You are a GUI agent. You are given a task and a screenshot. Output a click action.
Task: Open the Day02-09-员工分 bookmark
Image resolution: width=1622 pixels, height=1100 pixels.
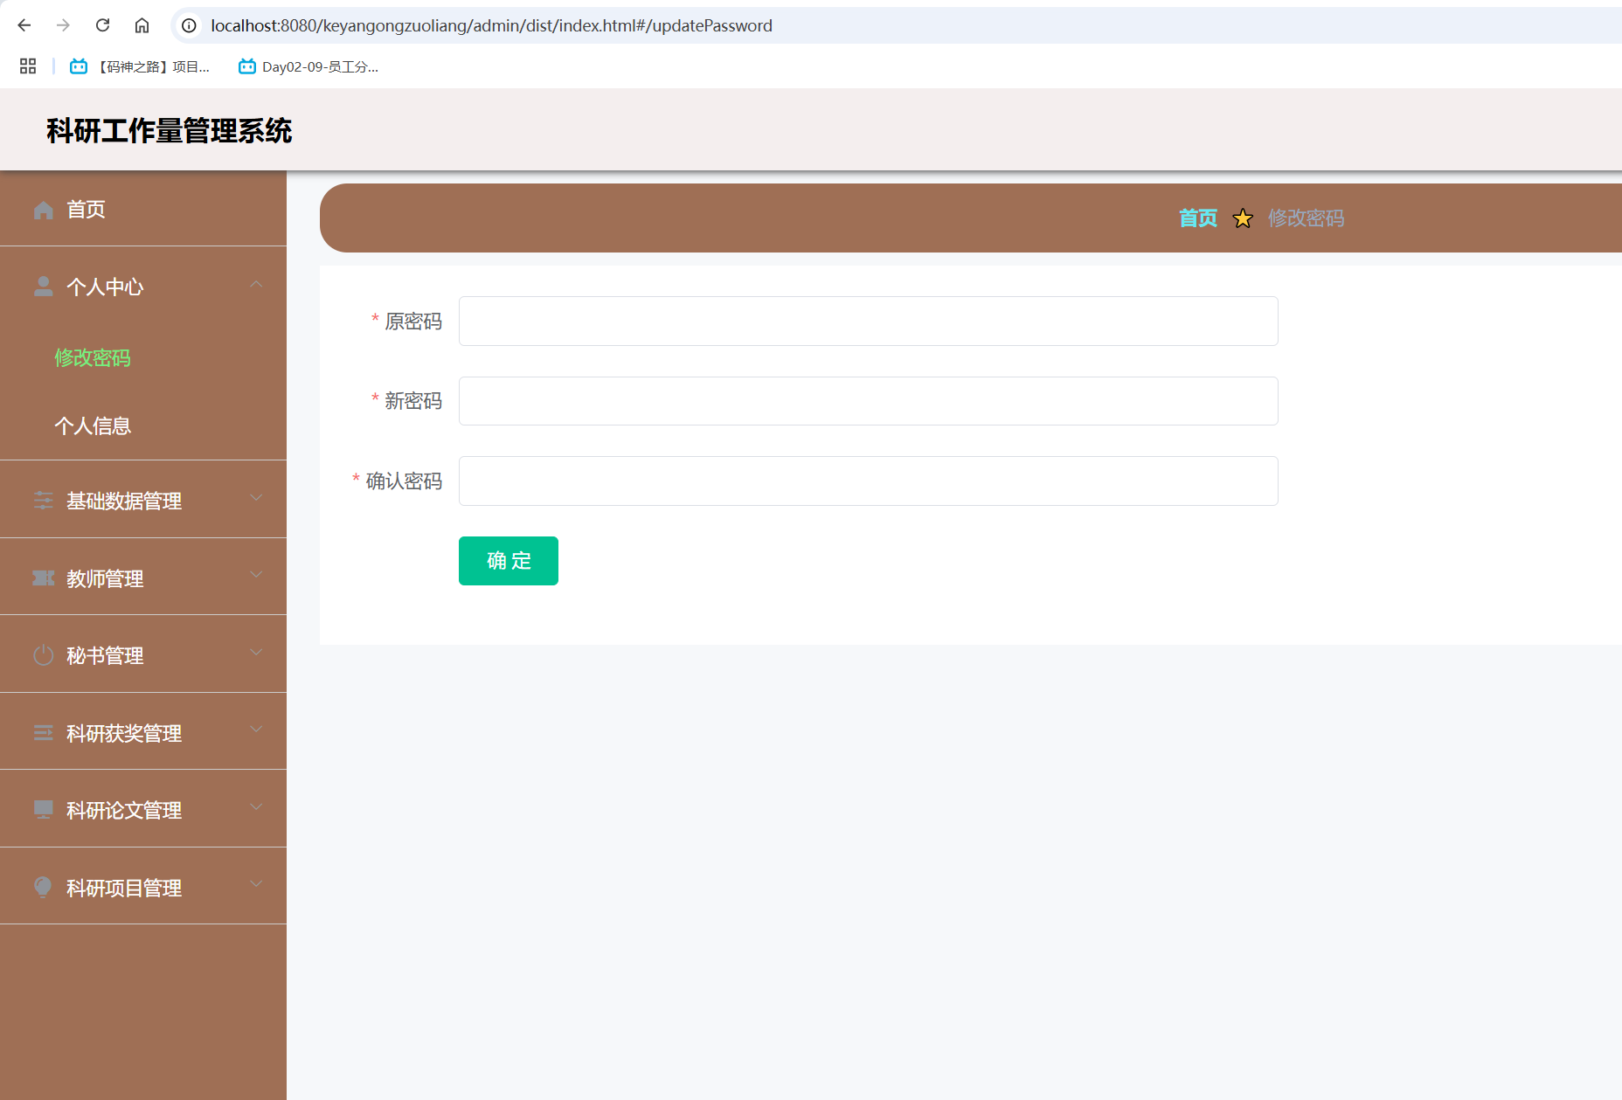coord(308,66)
